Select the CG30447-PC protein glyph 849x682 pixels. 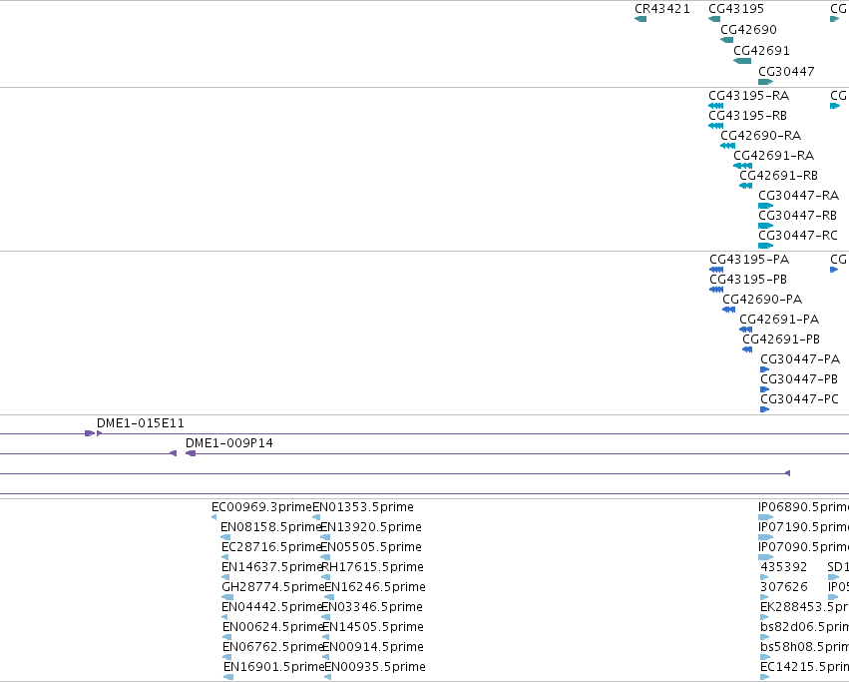pos(764,409)
